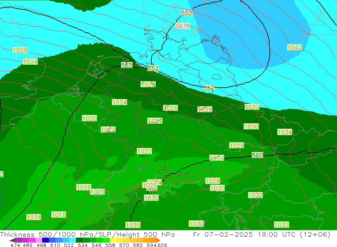Click the bright magenta legend swatch

point(31,240)
